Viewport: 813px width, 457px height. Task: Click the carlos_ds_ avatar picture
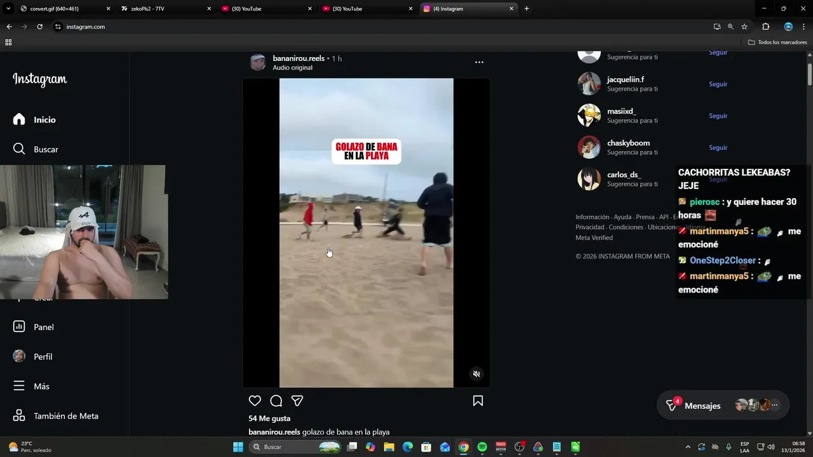(x=589, y=179)
